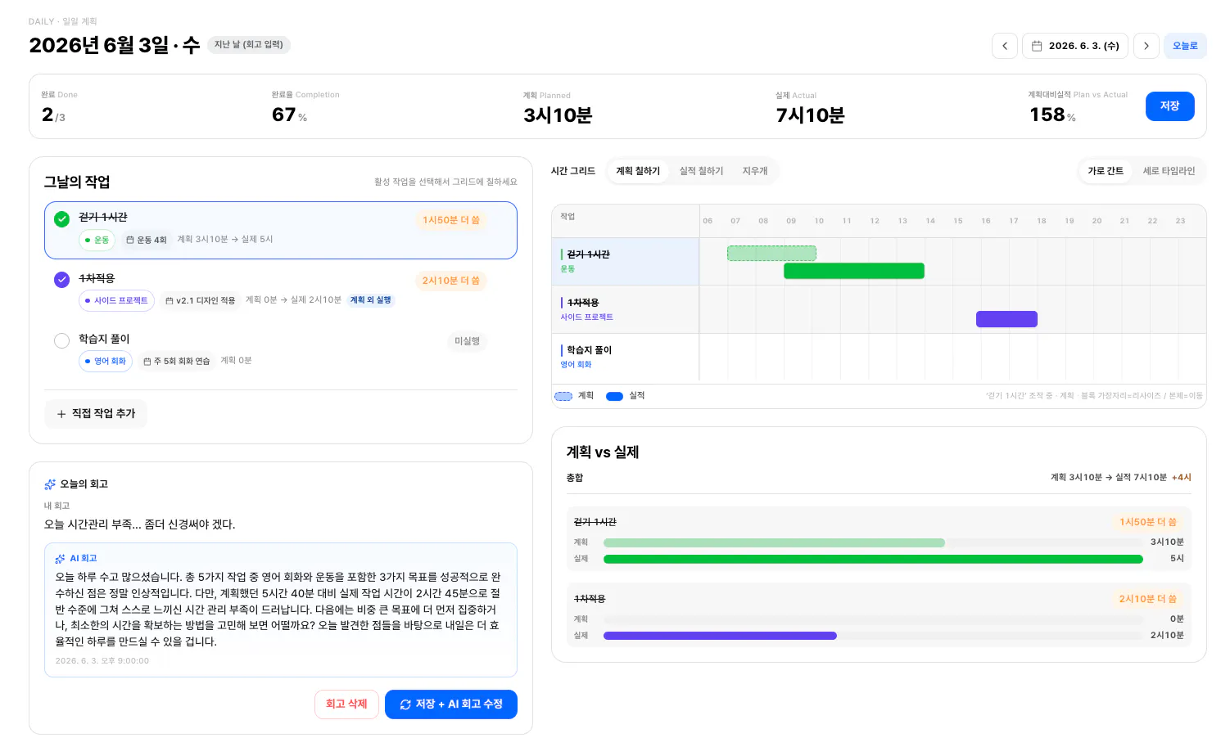Screen dimensions: 1221x747
Task: Click the v2.1 디자인 적용 goal chip
Action: [200, 300]
